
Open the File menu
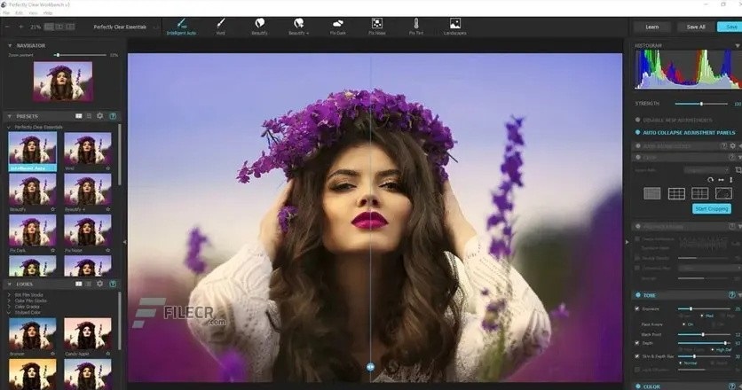(7, 14)
